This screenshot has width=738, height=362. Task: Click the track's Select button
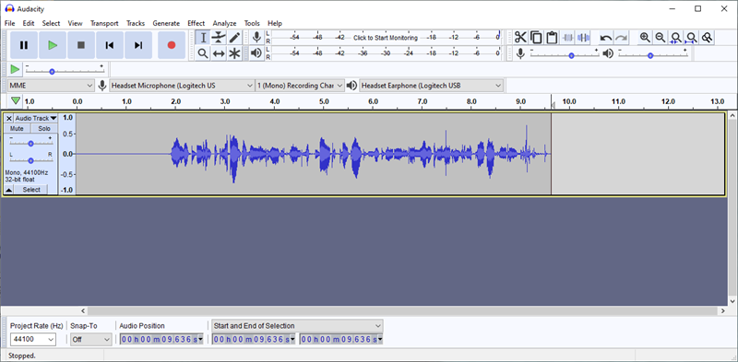[31, 190]
